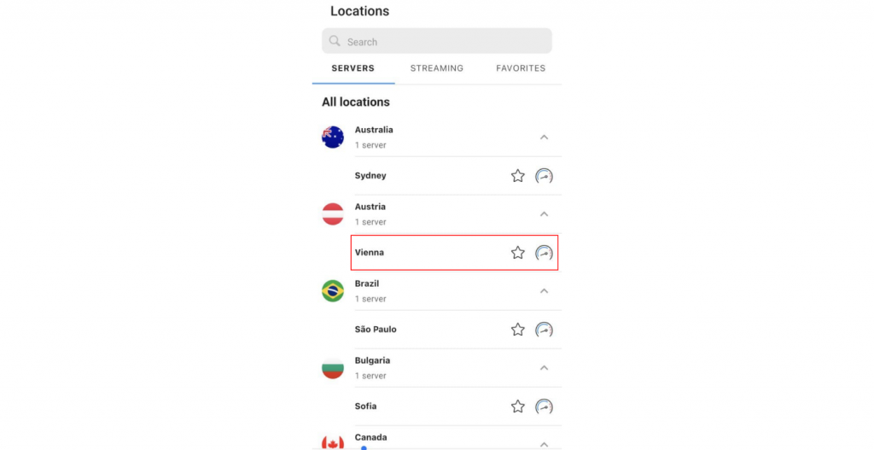Image resolution: width=874 pixels, height=450 pixels.
Task: Collapse the Bulgaria server list
Action: click(x=544, y=368)
